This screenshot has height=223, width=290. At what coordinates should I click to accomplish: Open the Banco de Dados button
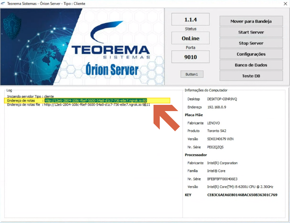251,65
